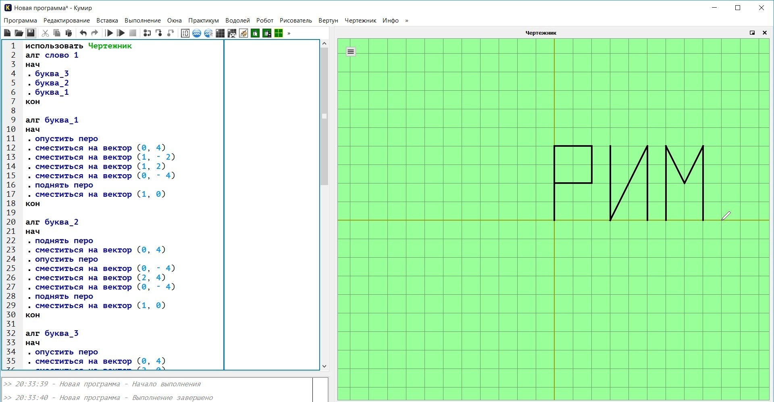Open the Чертежник menu
The image size is (774, 402).
tap(360, 21)
